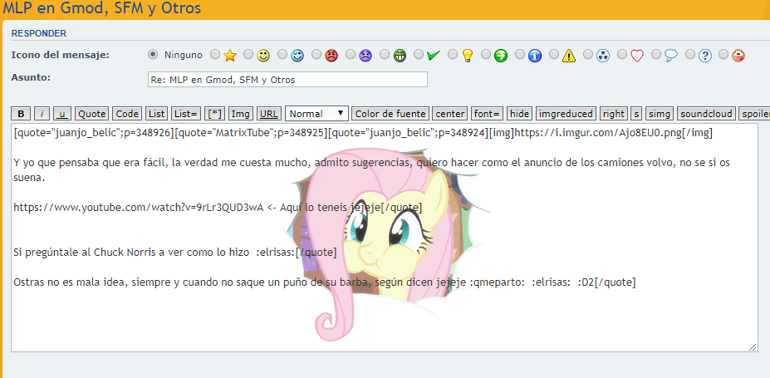Click the RESPONDER heading
This screenshot has width=770, height=378.
pos(39,34)
